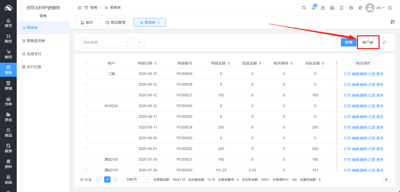The height and width of the screenshot is (192, 400).
Task: Click the lock screen icon
Action: pos(323,8)
